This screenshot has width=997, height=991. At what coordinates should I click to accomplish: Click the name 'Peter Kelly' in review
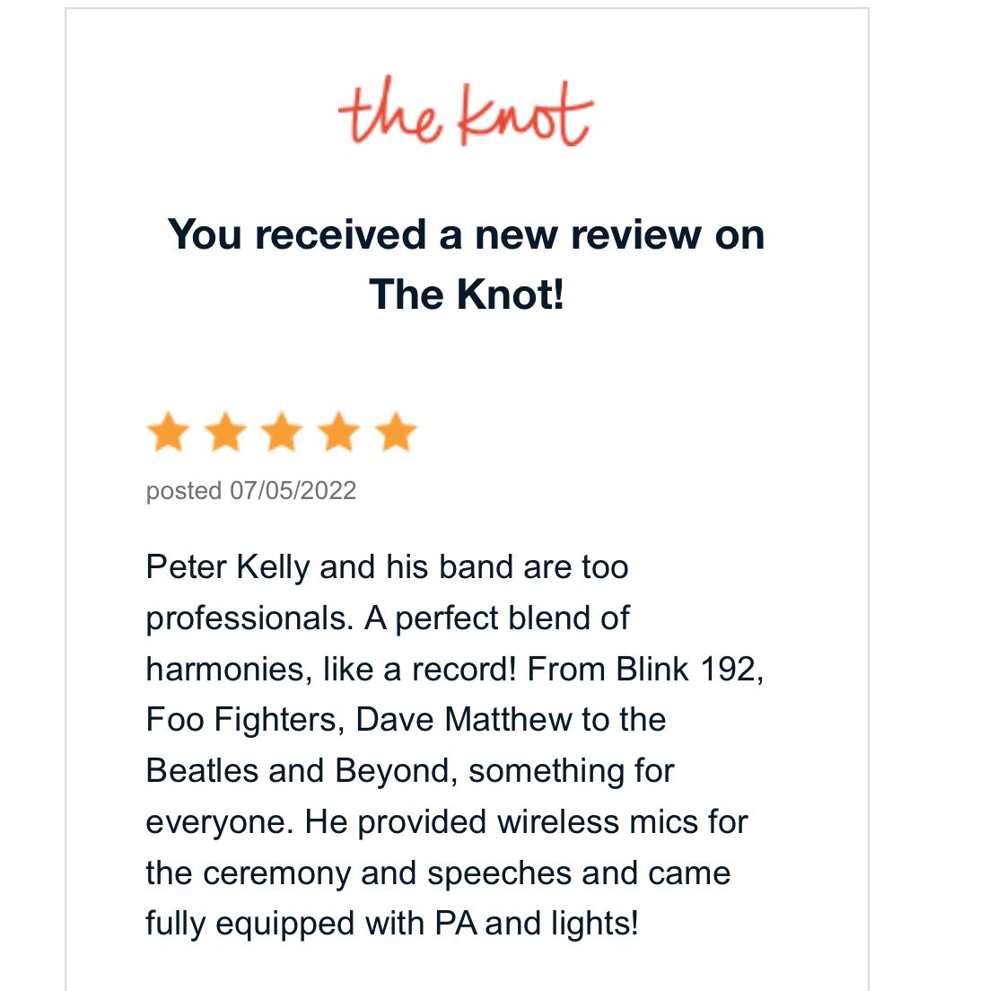[228, 567]
